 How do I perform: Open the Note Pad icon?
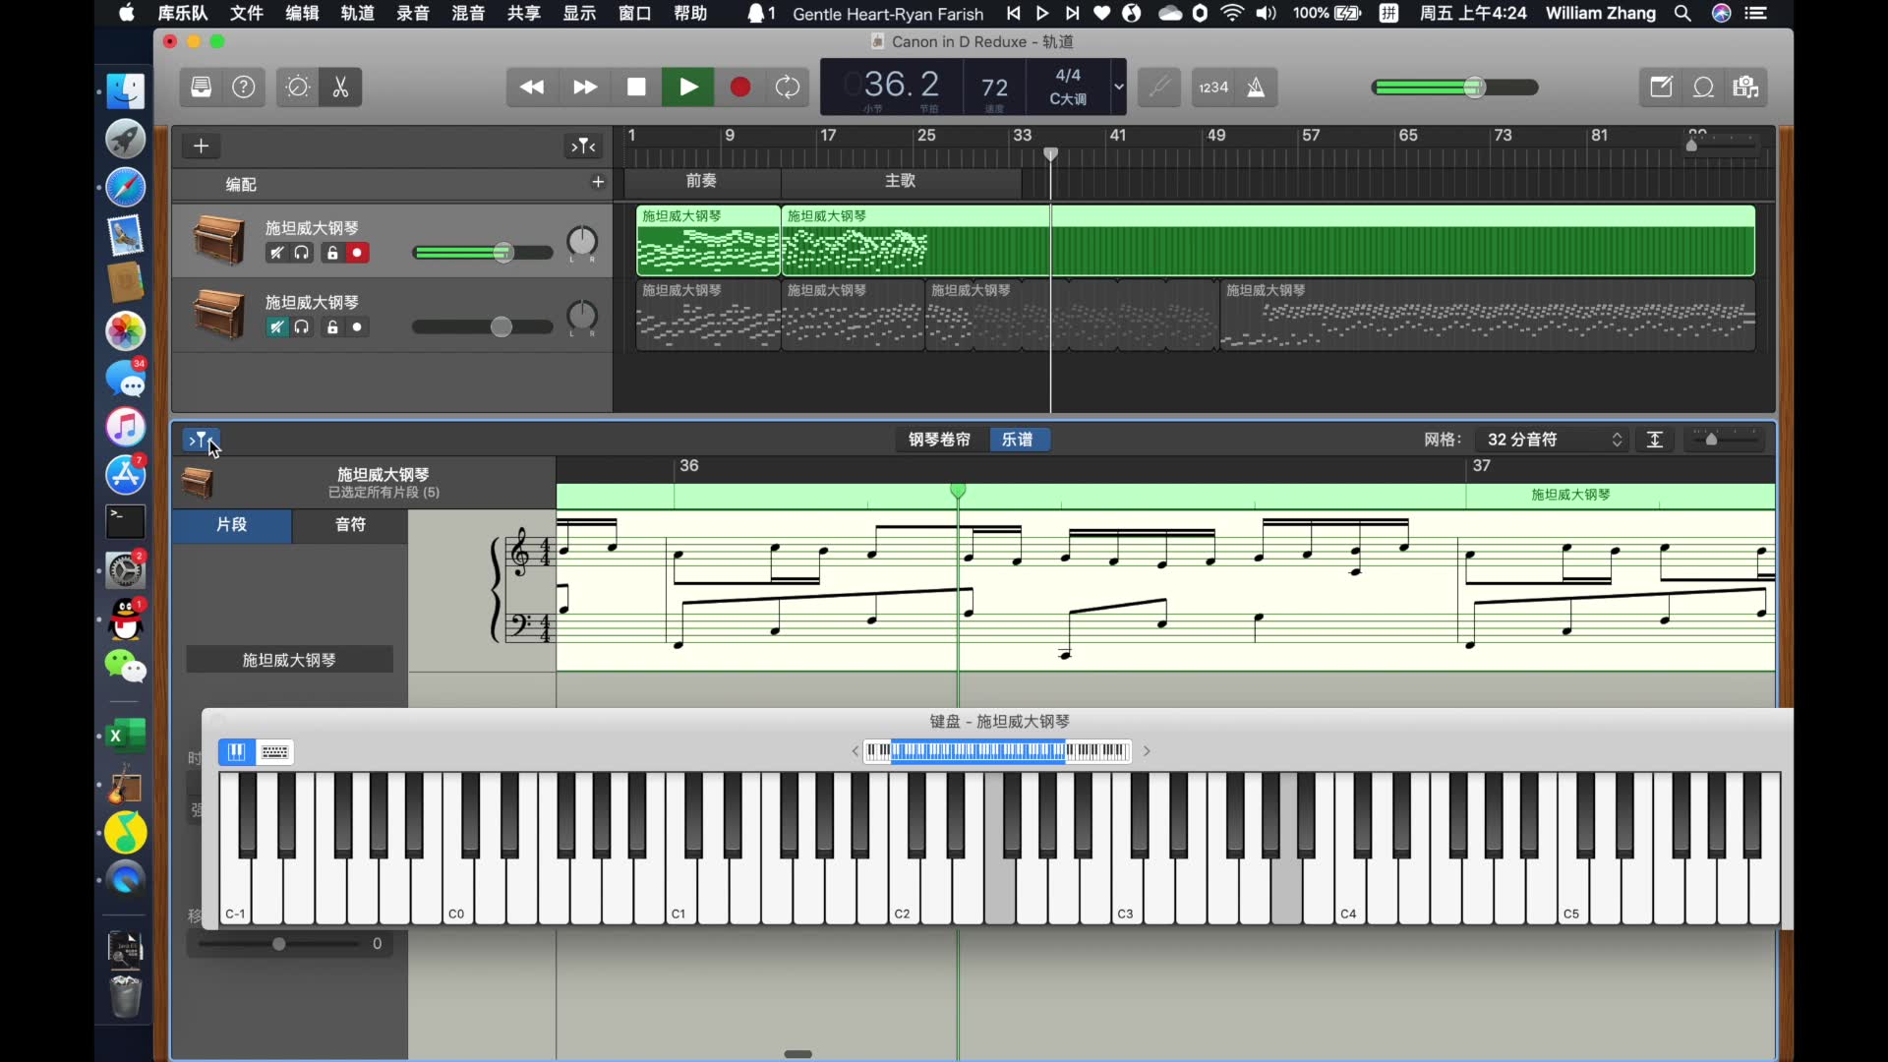pyautogui.click(x=1661, y=88)
